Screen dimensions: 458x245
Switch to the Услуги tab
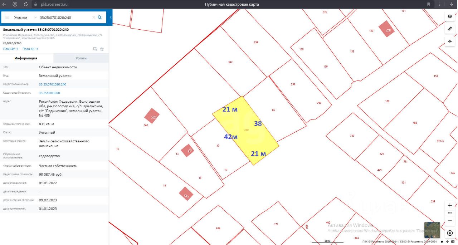[81, 58]
